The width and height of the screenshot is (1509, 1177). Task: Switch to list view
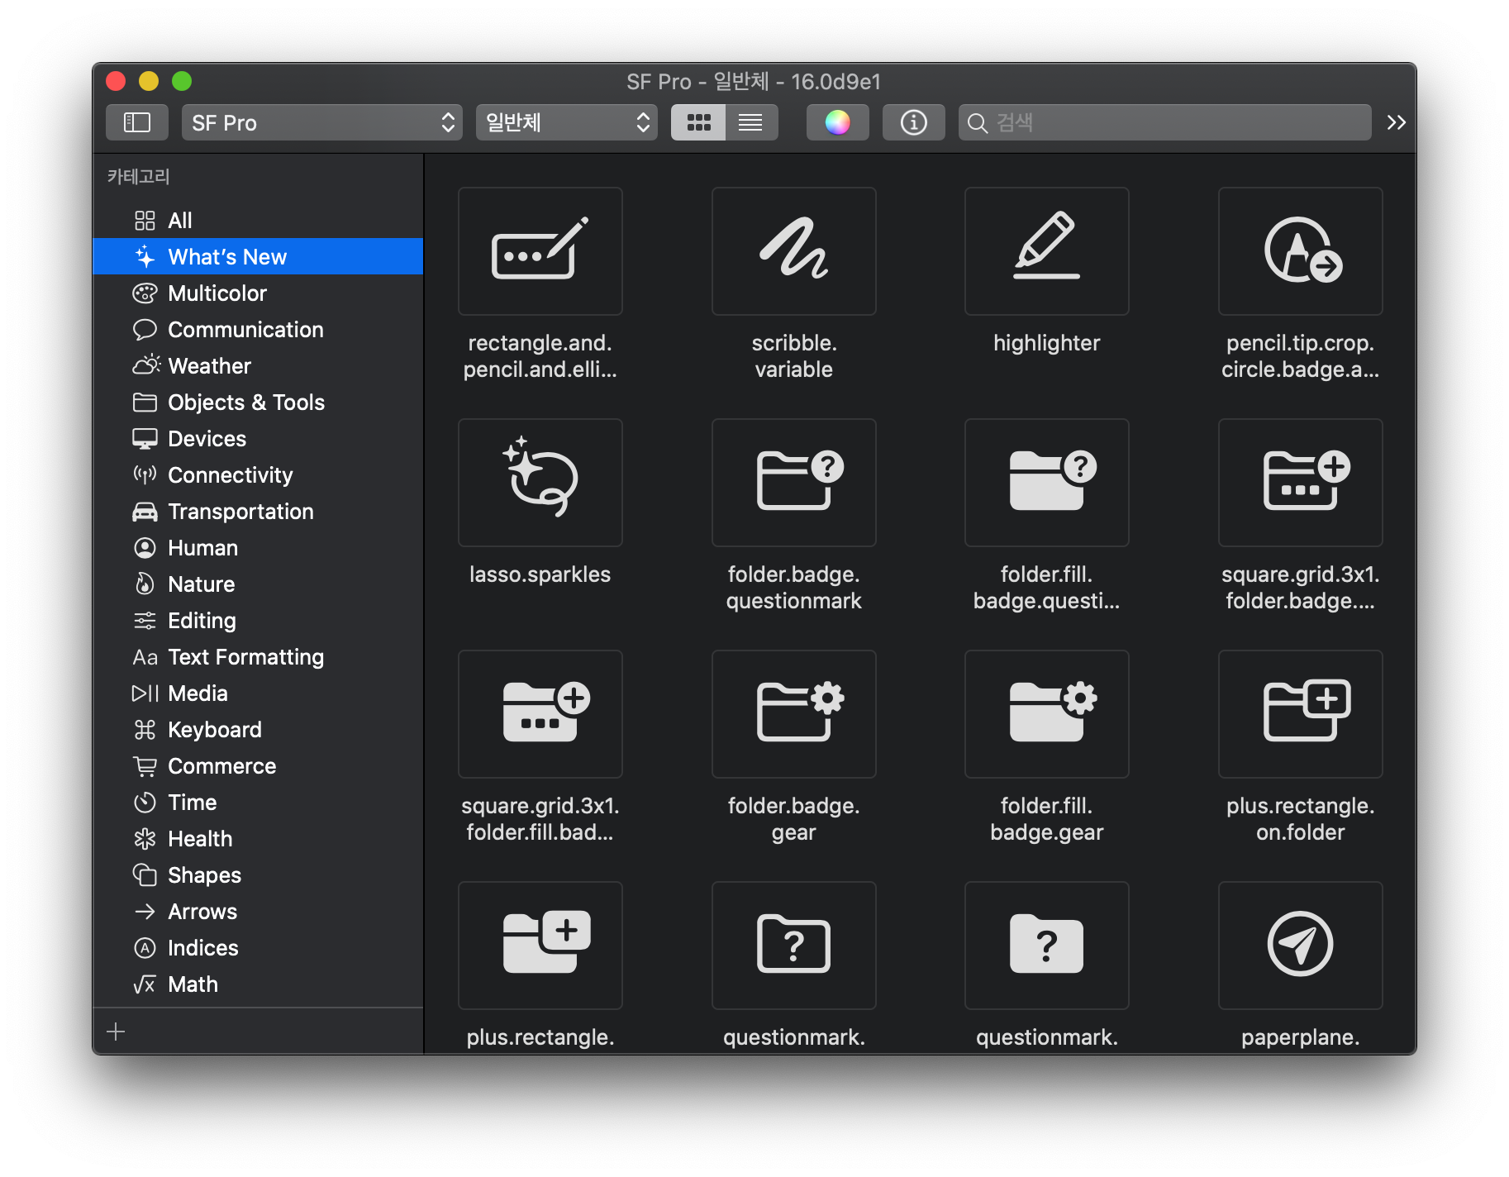[751, 123]
